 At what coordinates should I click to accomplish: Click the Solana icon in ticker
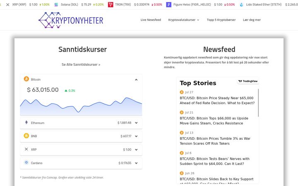tap(56, 5)
